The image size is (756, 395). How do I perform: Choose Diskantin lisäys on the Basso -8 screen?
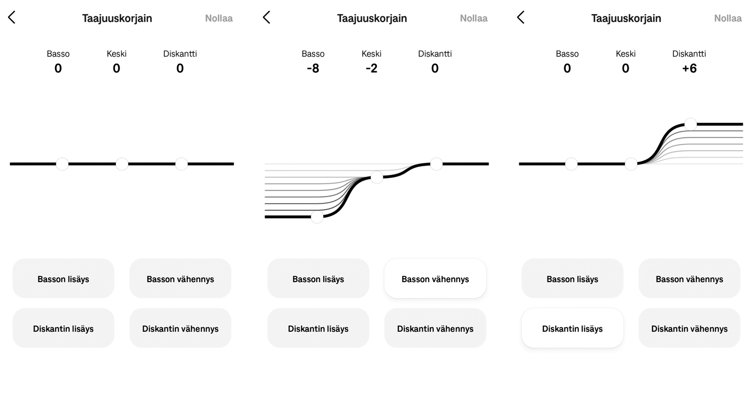coord(318,328)
